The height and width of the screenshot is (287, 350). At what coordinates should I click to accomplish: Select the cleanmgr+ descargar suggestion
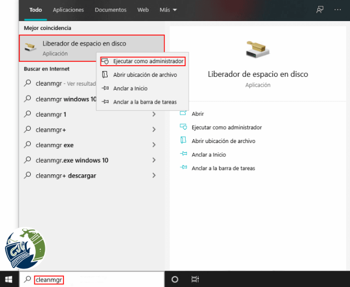[92, 176]
